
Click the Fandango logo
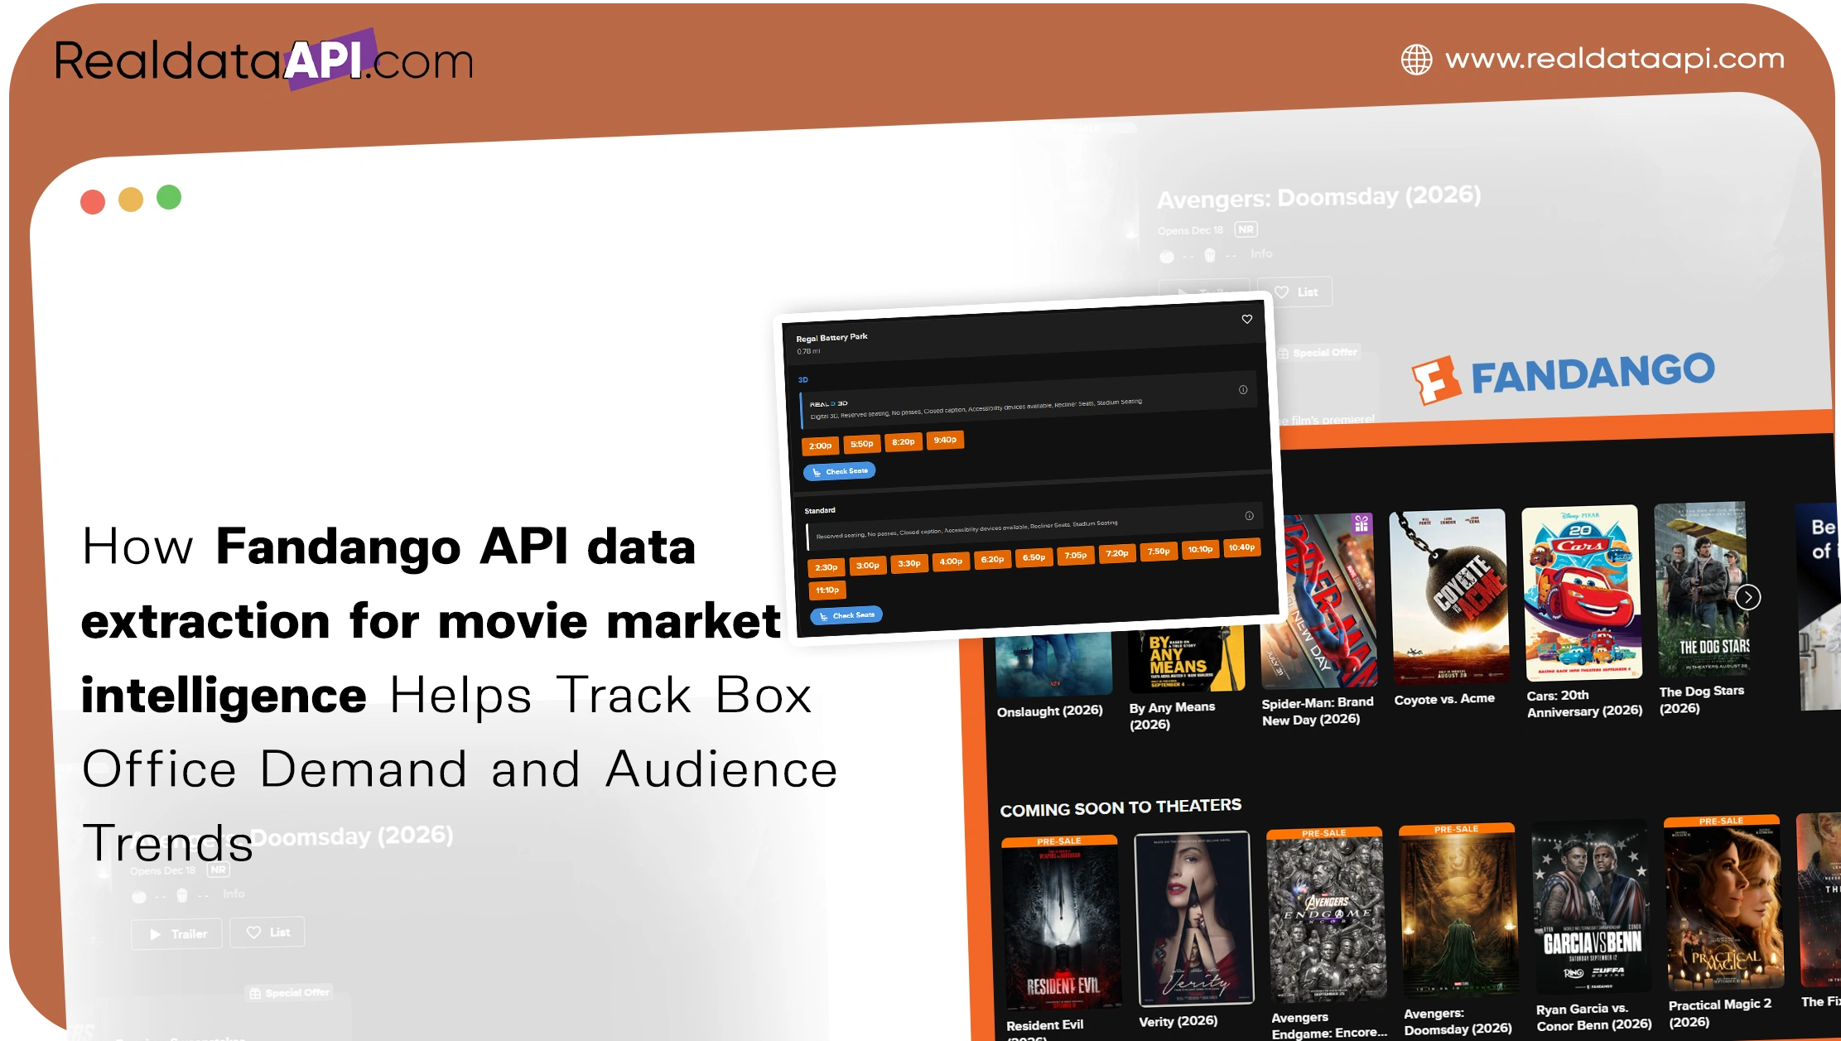(1563, 377)
